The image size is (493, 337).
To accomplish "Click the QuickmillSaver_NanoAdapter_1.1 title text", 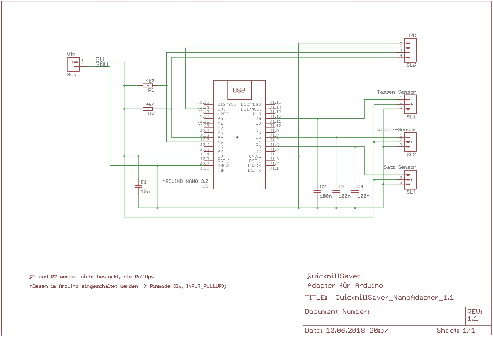I will coord(394,298).
